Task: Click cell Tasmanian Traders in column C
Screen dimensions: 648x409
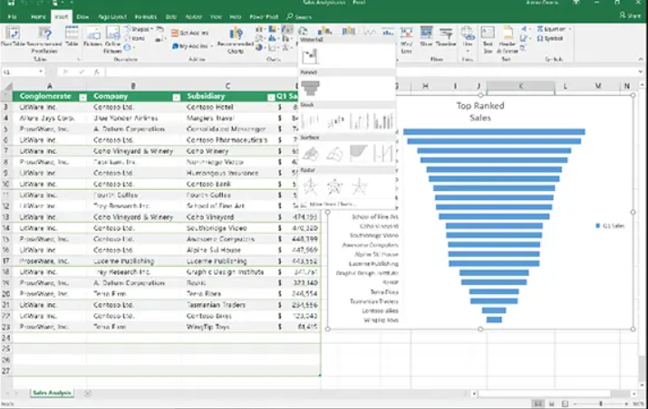Action: 227,305
